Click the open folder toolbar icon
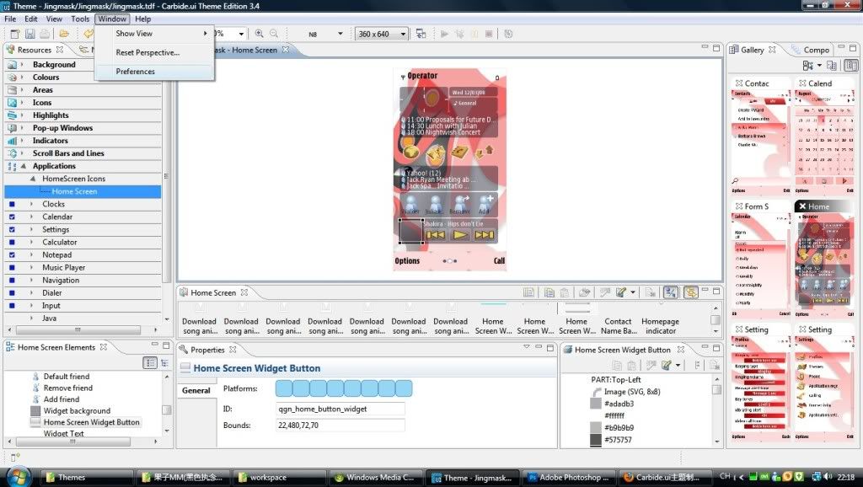Screen dimensions: 863x487 [x=64, y=34]
